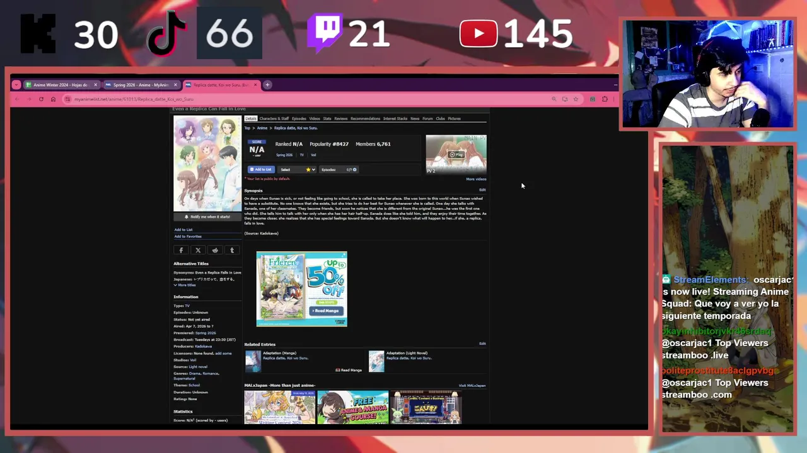Open the Pictures tab
Viewport: 807px width, 453px height.
[455, 118]
